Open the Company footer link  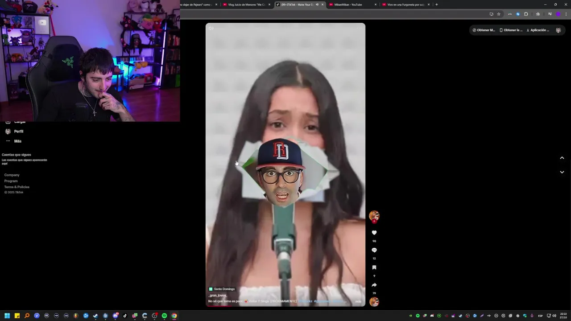(12, 175)
